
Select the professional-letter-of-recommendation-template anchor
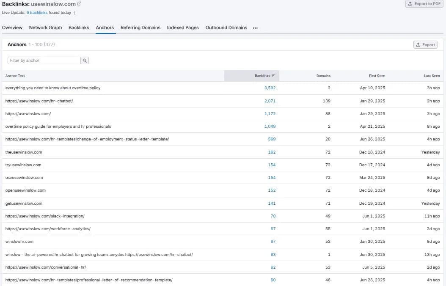click(89, 280)
